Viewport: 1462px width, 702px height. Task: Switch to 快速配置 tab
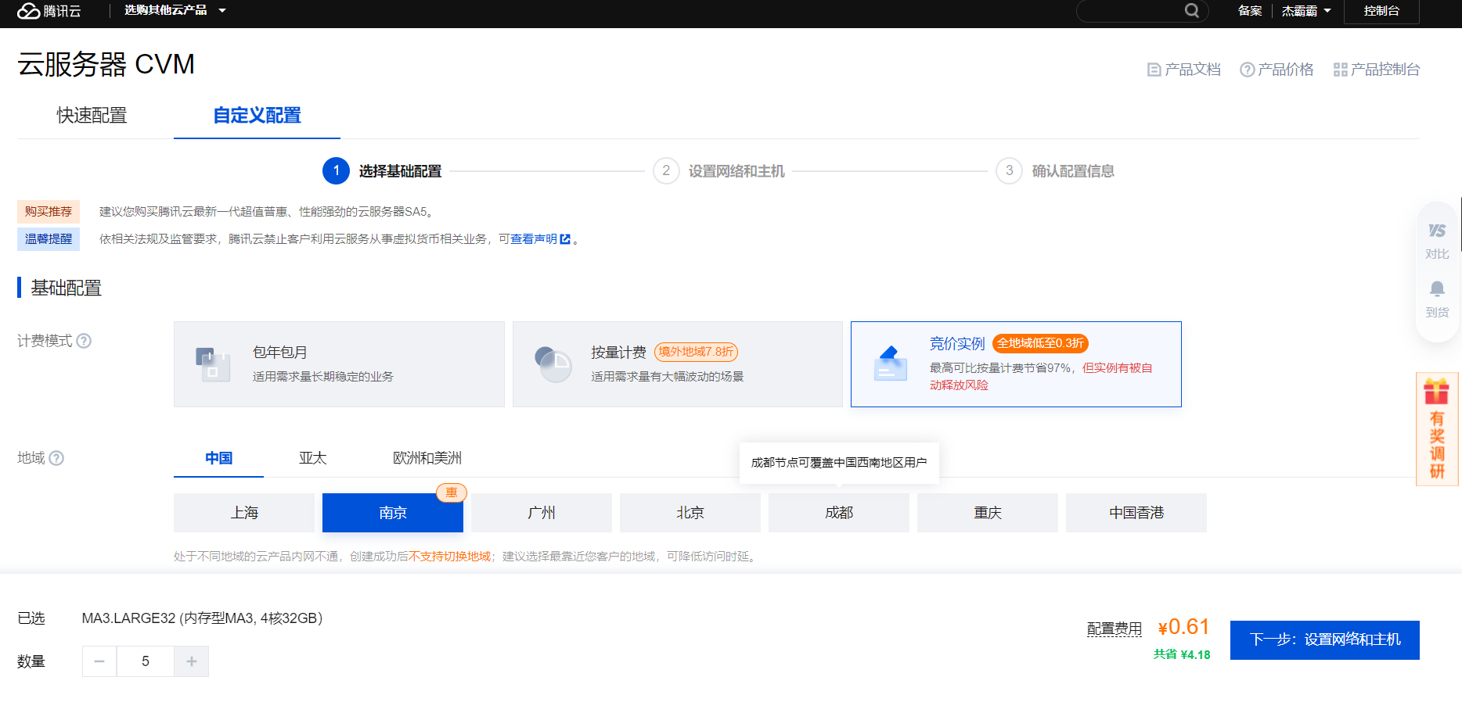(x=92, y=116)
